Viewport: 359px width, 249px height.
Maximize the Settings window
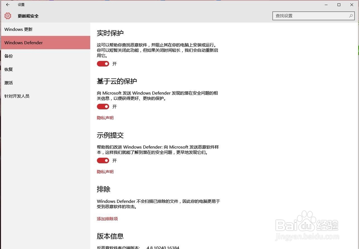(x=339, y=5)
